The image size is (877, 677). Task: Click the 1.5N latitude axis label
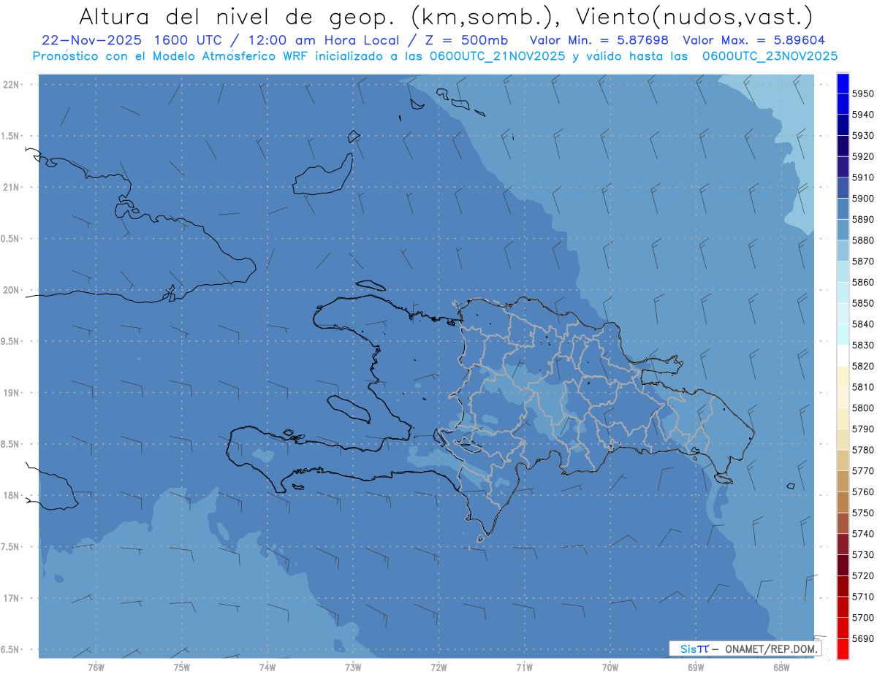pyautogui.click(x=10, y=136)
